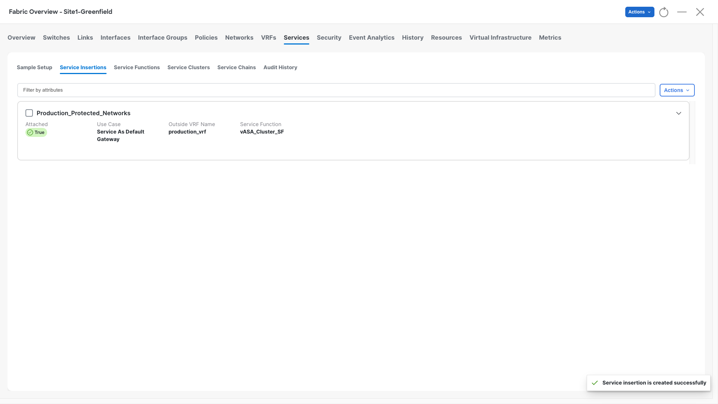This screenshot has height=404, width=718.
Task: Open the Service Functions sub-tab
Action: click(x=137, y=67)
